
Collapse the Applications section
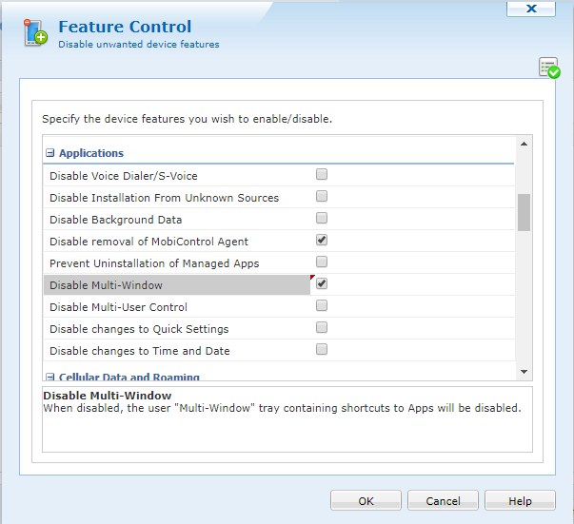point(50,153)
